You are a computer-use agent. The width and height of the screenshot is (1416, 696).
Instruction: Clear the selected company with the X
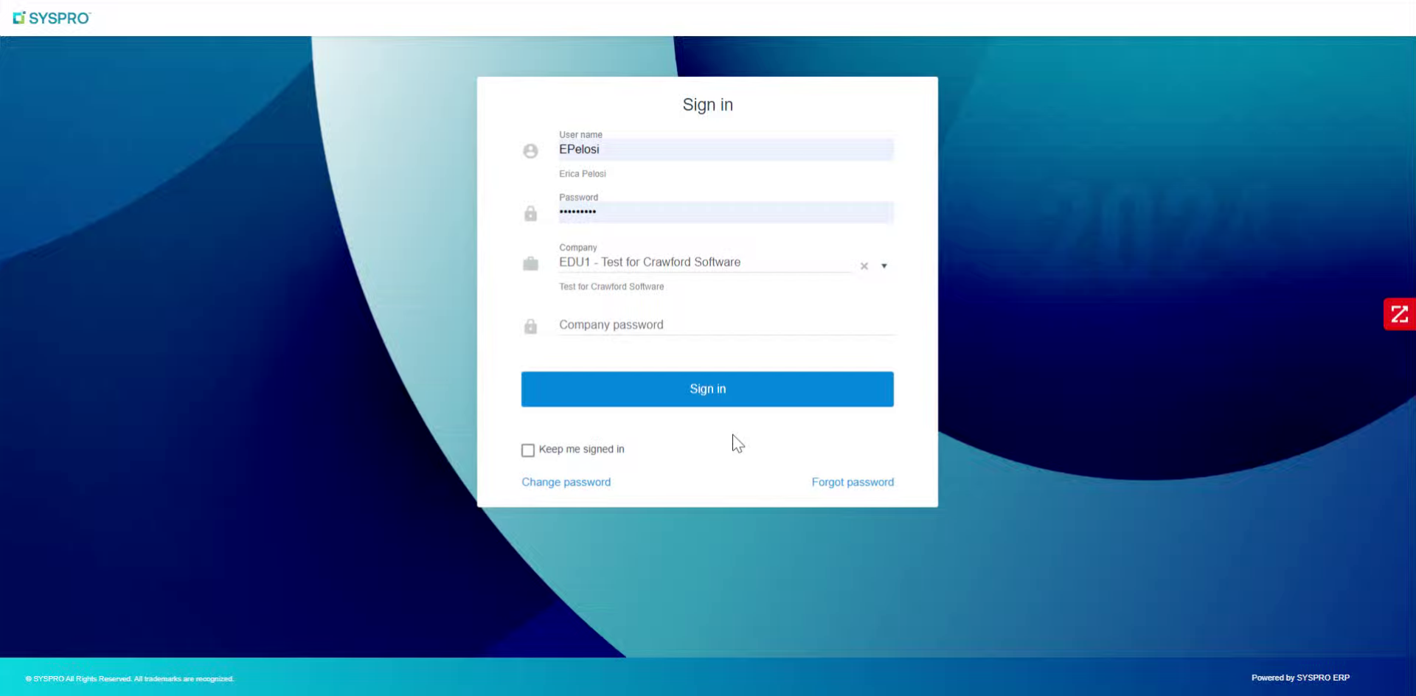864,266
